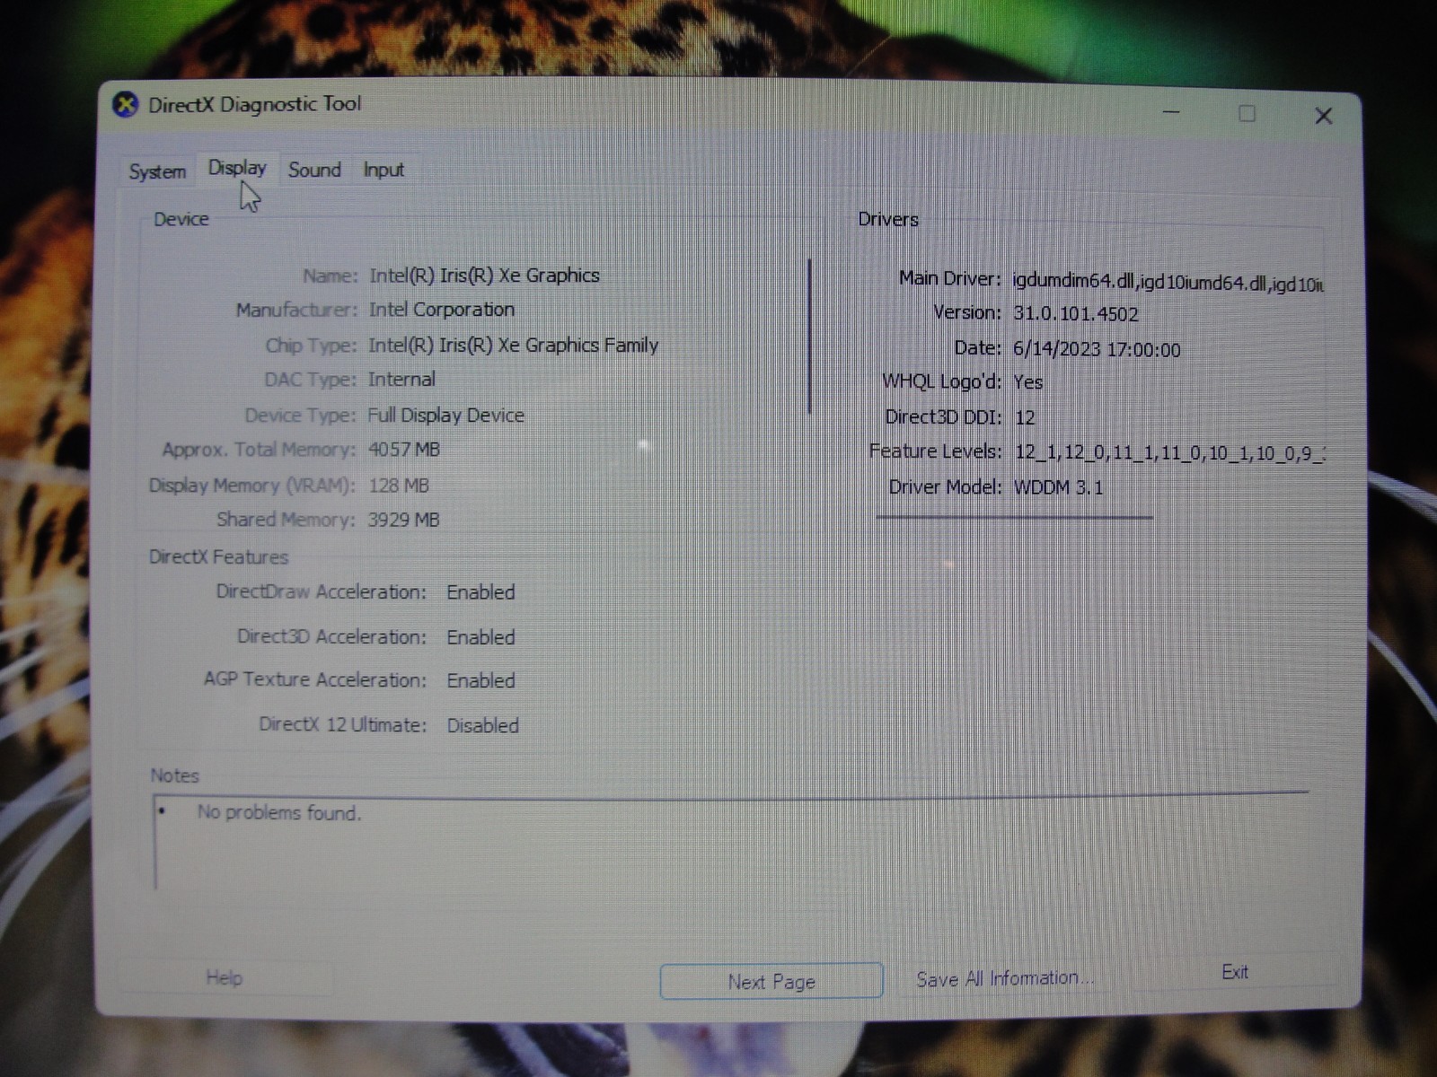This screenshot has height=1077, width=1437.
Task: Select the Display tab
Action: (237, 168)
